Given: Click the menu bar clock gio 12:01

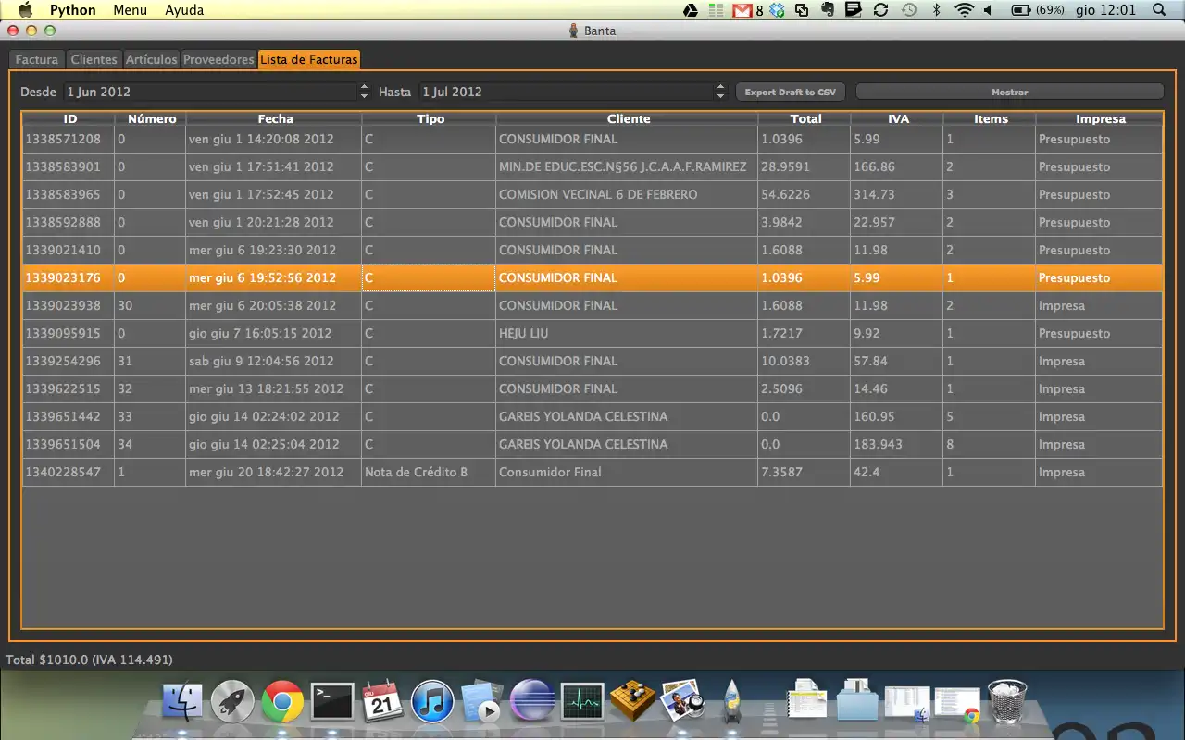Looking at the screenshot, I should click(x=1105, y=10).
